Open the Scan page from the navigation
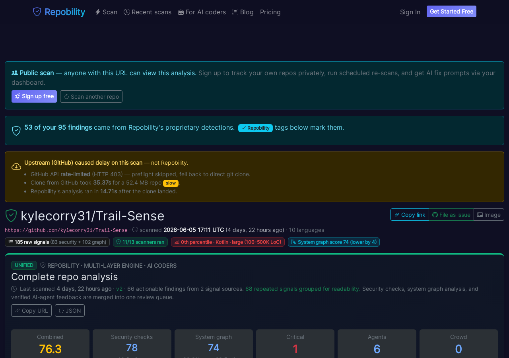This screenshot has height=358, width=509. (106, 12)
